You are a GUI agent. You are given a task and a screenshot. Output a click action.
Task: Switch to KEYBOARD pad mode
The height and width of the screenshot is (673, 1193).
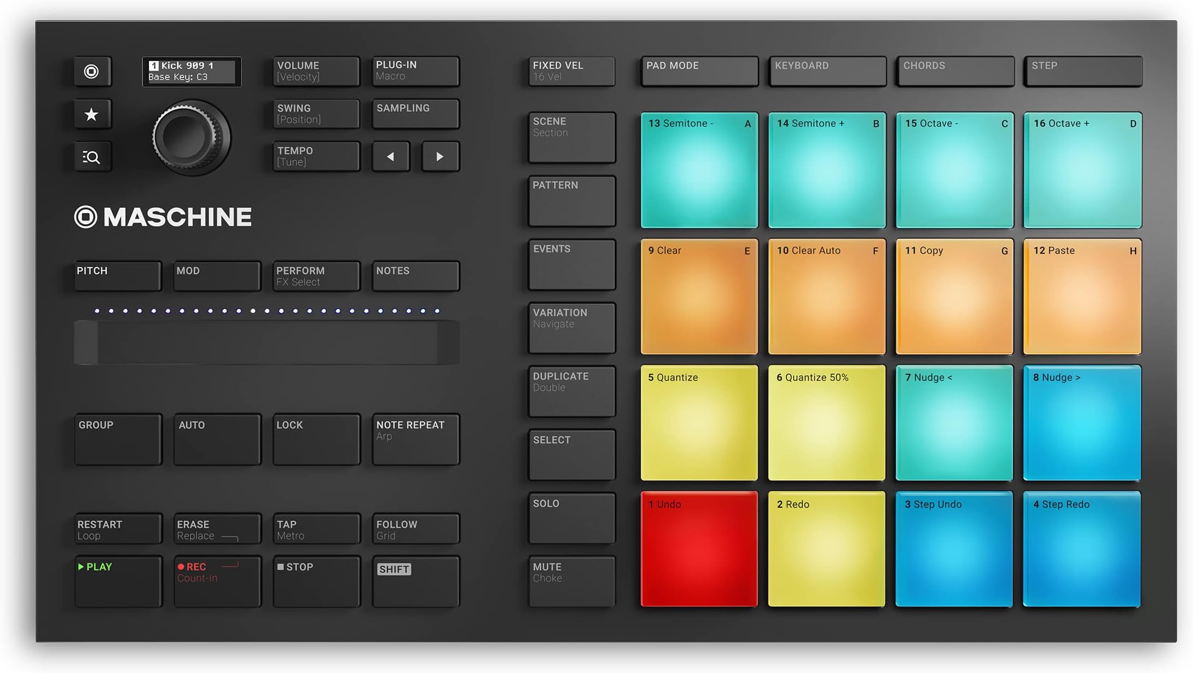pyautogui.click(x=827, y=71)
